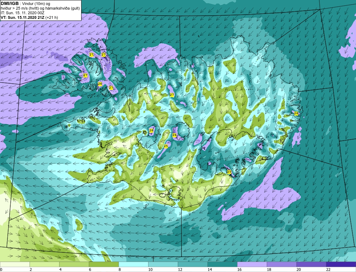Viewport: 356px width, 272px height.
Task: Click the 16–18 m/s light purple legend swatch
Action: coord(252,264)
